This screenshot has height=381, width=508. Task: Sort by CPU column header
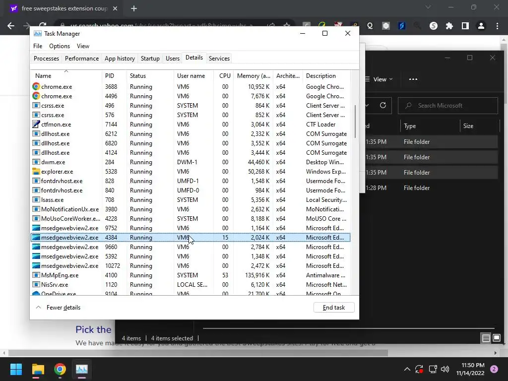point(224,75)
